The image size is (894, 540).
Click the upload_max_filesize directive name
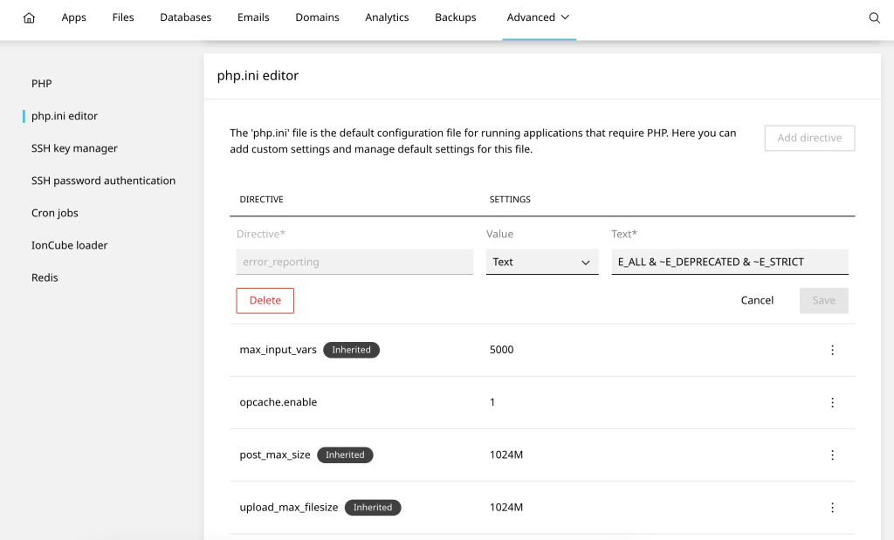tap(288, 508)
